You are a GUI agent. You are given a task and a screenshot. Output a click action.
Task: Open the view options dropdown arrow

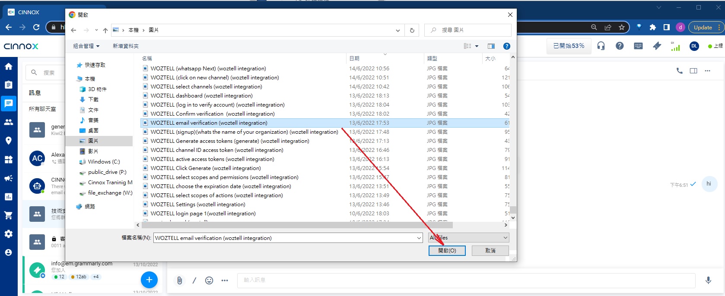click(477, 46)
